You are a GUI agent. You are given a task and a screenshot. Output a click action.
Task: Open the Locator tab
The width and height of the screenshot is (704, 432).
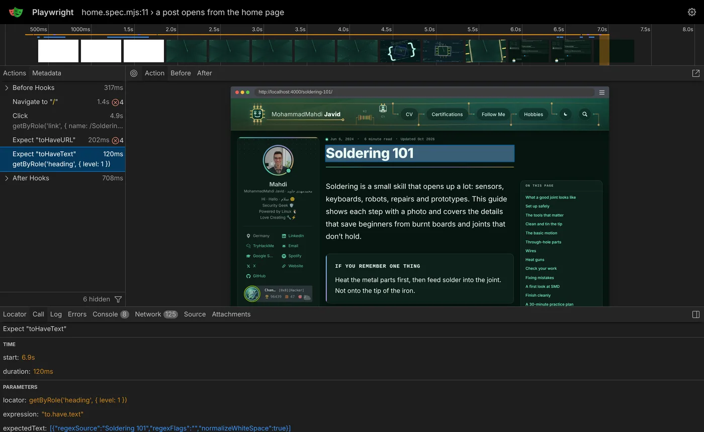coord(15,314)
